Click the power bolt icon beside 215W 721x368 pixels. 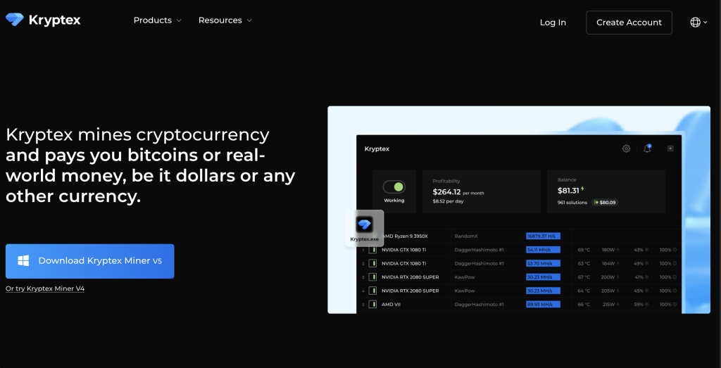pyautogui.click(x=617, y=305)
